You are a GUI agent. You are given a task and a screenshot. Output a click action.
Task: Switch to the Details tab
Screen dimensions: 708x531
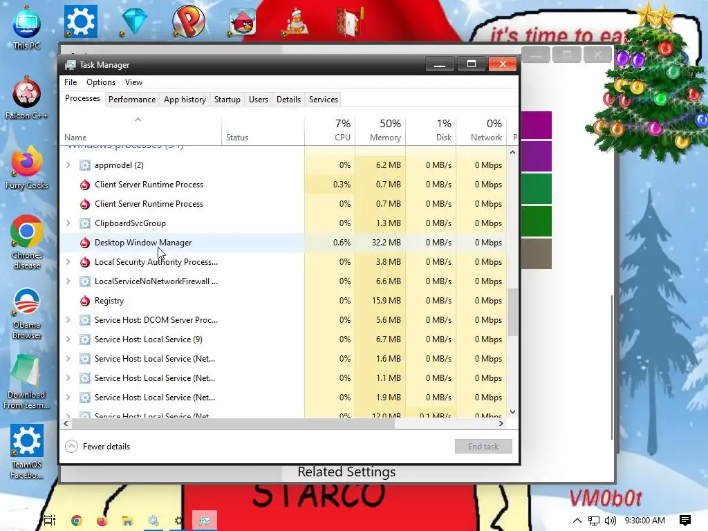point(288,100)
